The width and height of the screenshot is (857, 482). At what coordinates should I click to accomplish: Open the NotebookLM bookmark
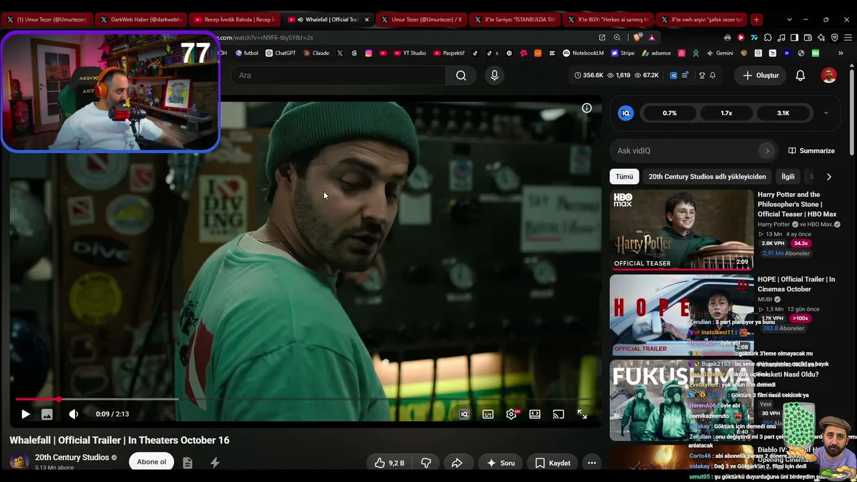click(x=583, y=53)
